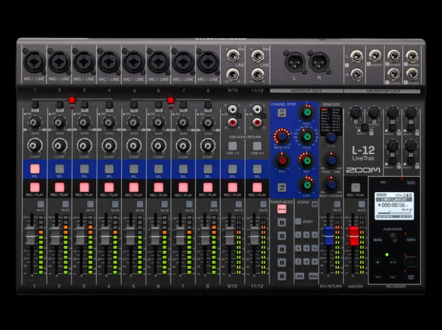Click the MASTER OUT L XLR connector

tap(294, 62)
